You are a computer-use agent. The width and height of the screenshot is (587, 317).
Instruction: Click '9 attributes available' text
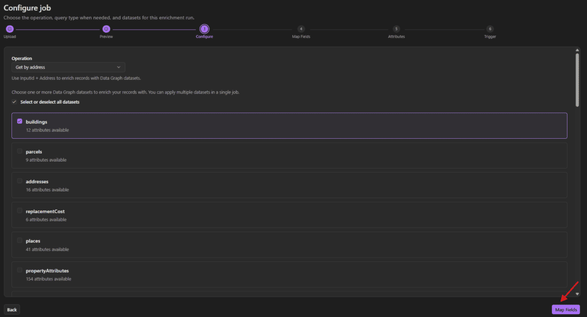coord(46,160)
